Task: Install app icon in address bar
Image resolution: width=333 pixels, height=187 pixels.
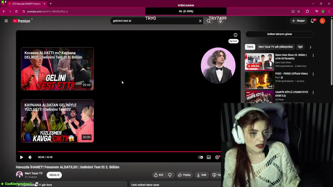Action: click(293, 11)
